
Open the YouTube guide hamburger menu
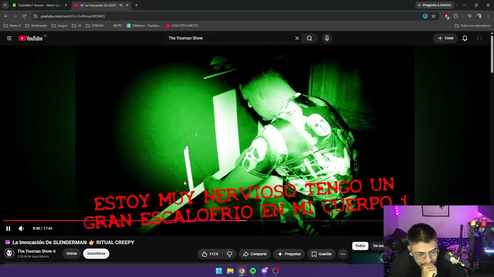tap(9, 38)
